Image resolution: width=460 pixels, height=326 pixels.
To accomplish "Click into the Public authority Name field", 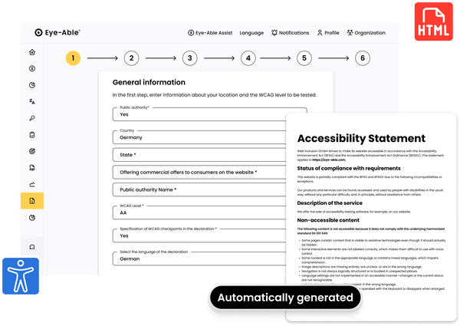I will (x=199, y=189).
